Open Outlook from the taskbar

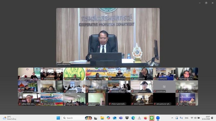coord(114,118)
